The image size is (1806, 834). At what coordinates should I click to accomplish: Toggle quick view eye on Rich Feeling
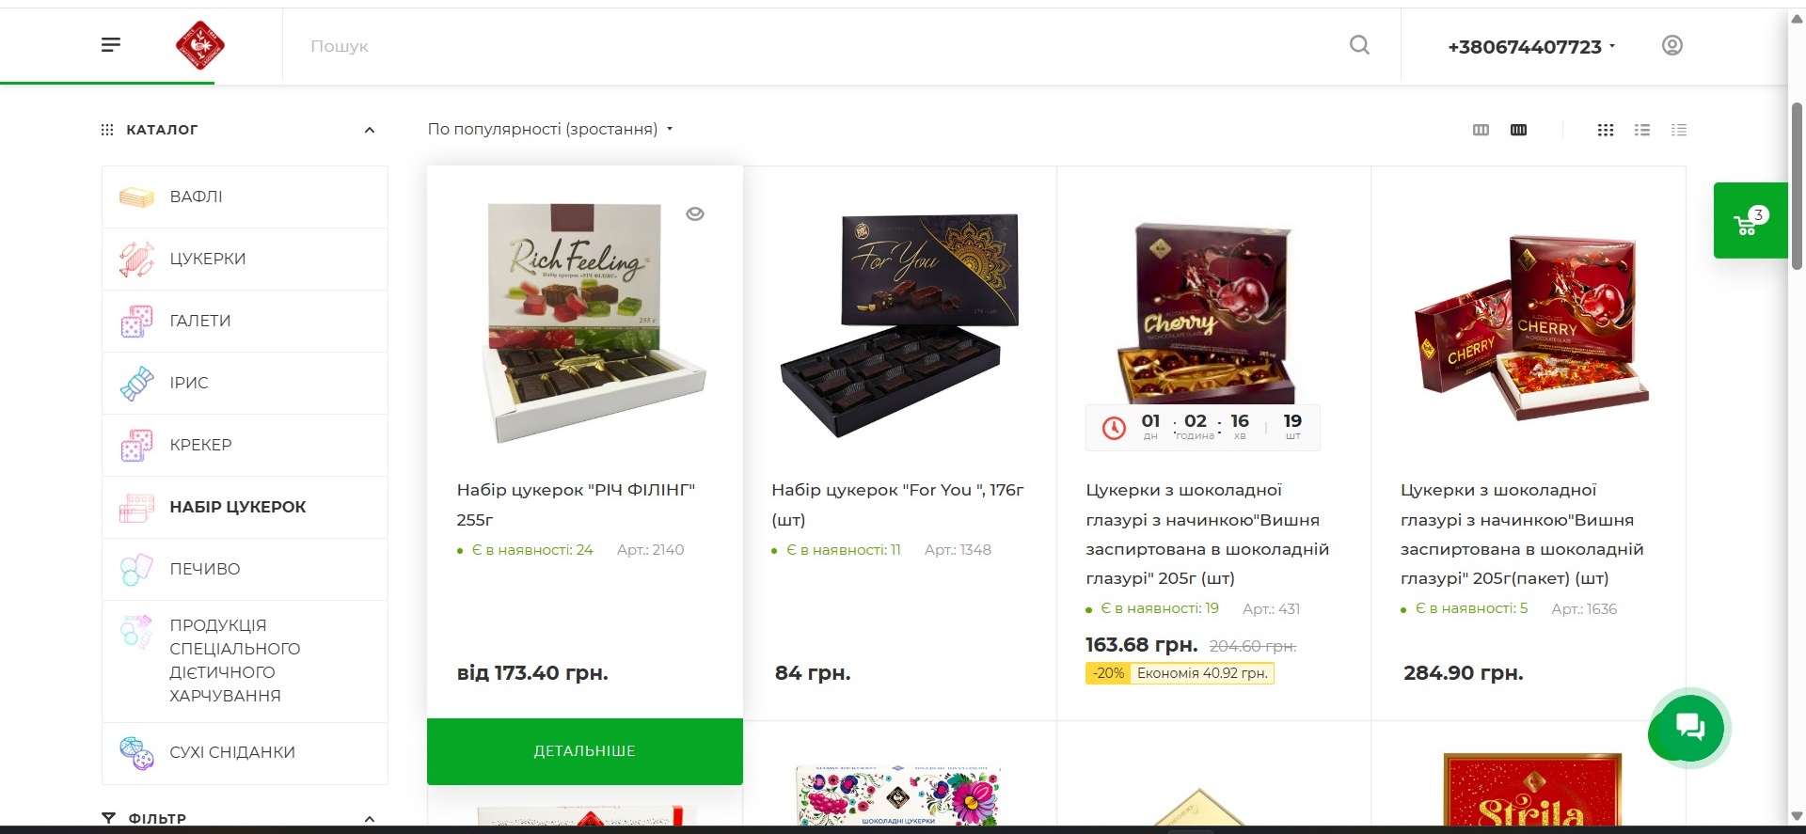[695, 213]
